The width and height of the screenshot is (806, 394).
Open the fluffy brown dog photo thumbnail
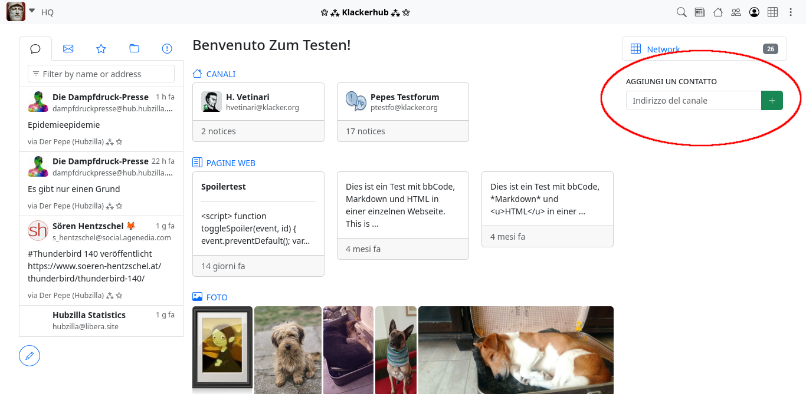[x=288, y=350]
